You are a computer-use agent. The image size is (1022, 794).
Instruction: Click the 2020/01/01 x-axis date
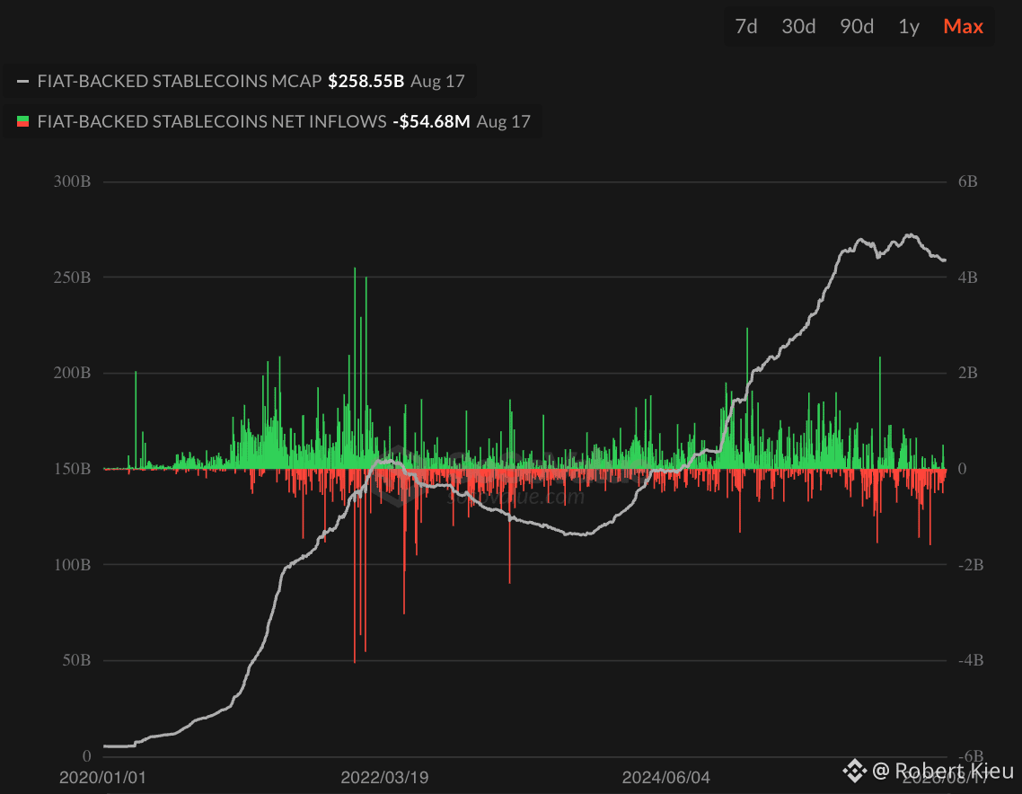tap(102, 777)
